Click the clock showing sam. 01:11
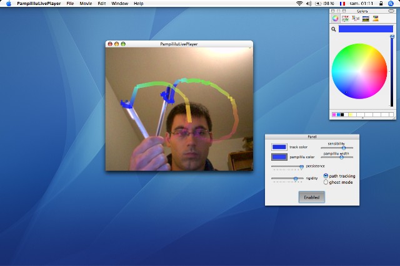This screenshot has height=266, width=400. coord(361,4)
